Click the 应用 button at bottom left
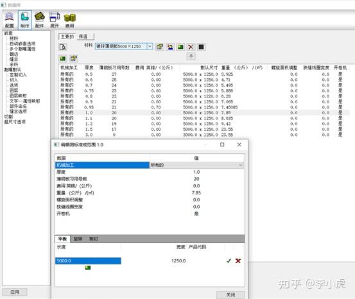Image resolution: width=355 pixels, height=299 pixels. [15, 292]
